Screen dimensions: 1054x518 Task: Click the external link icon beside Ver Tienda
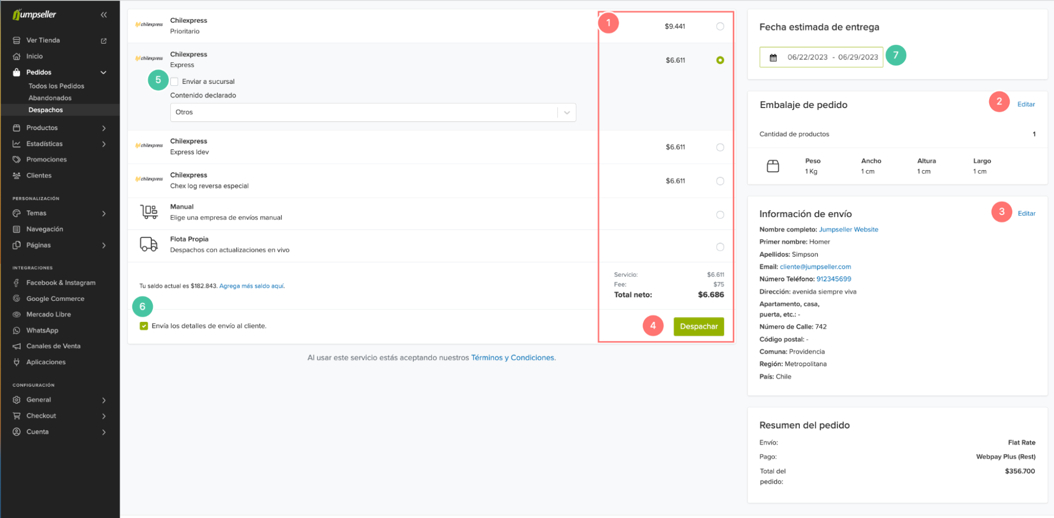pos(104,41)
